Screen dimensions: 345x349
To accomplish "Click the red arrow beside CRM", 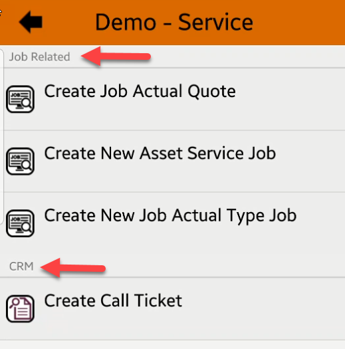I will coord(73,268).
